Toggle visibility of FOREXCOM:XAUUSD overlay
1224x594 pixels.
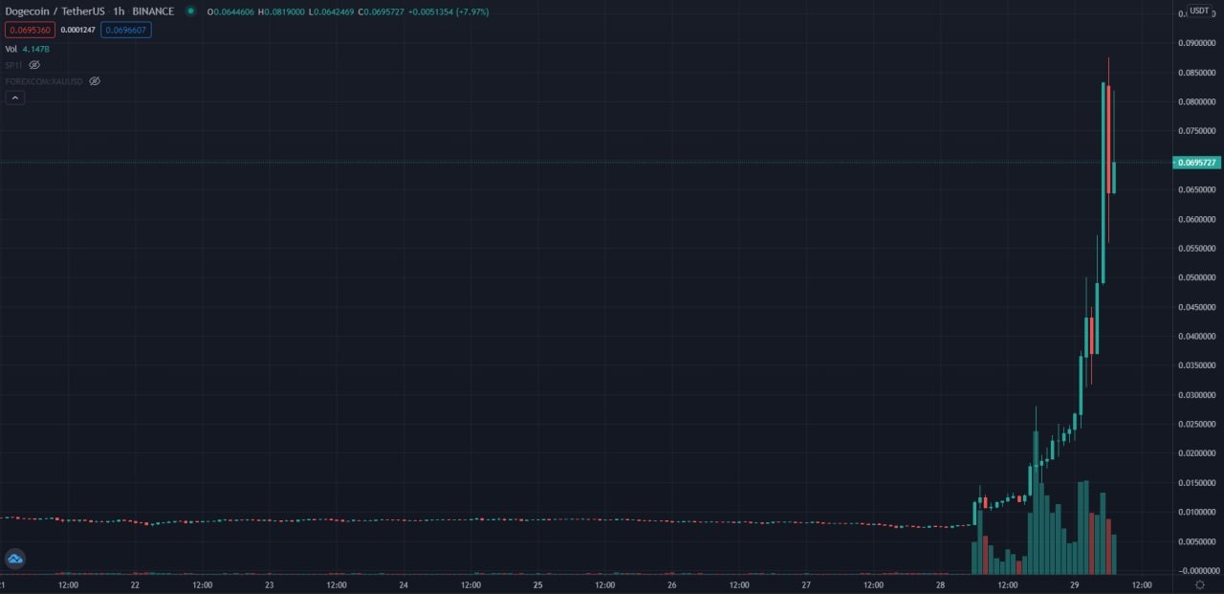[95, 81]
